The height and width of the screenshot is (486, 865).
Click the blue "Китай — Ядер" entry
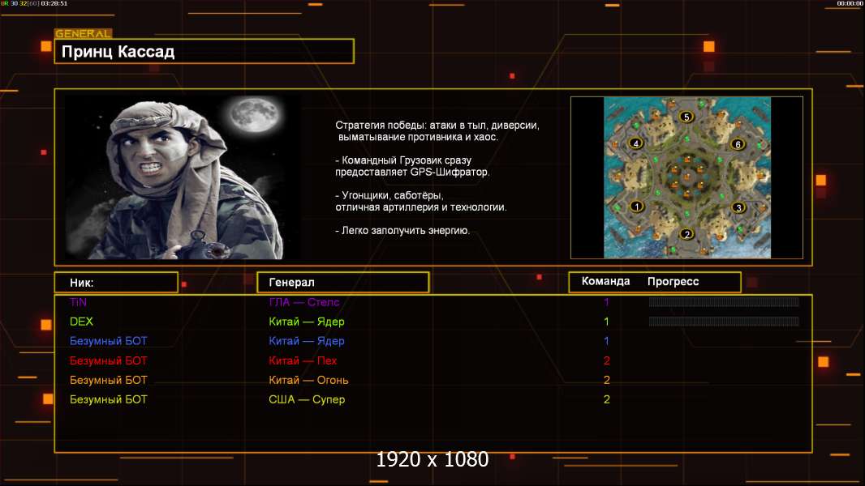pyautogui.click(x=306, y=341)
